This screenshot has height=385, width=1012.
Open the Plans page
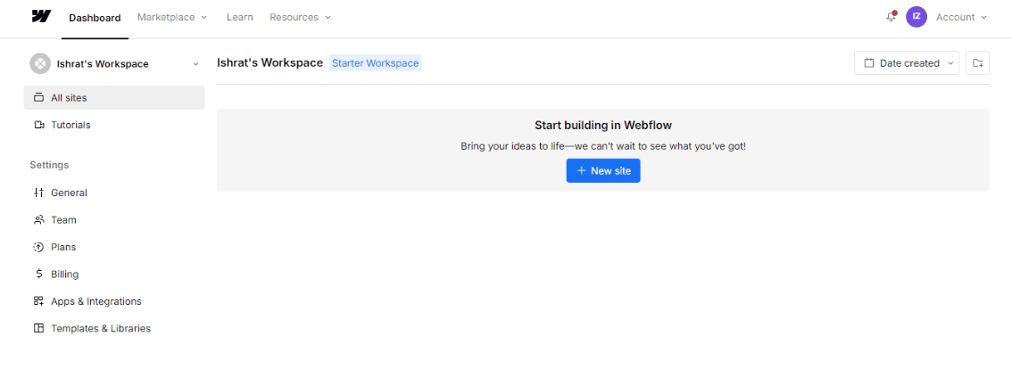(x=114, y=247)
